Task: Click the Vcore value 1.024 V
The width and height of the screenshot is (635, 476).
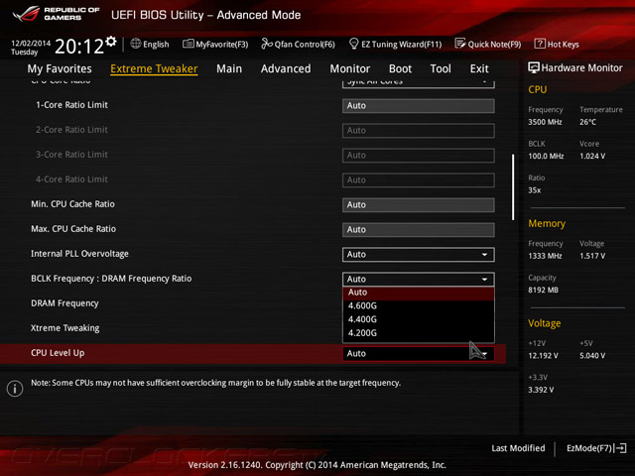Action: tap(592, 157)
